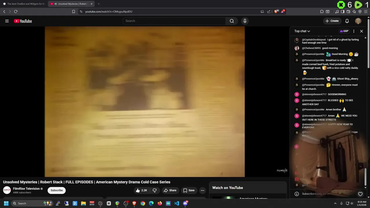
Task: Open File Explorer from taskbar
Action: pyautogui.click(x=83, y=203)
